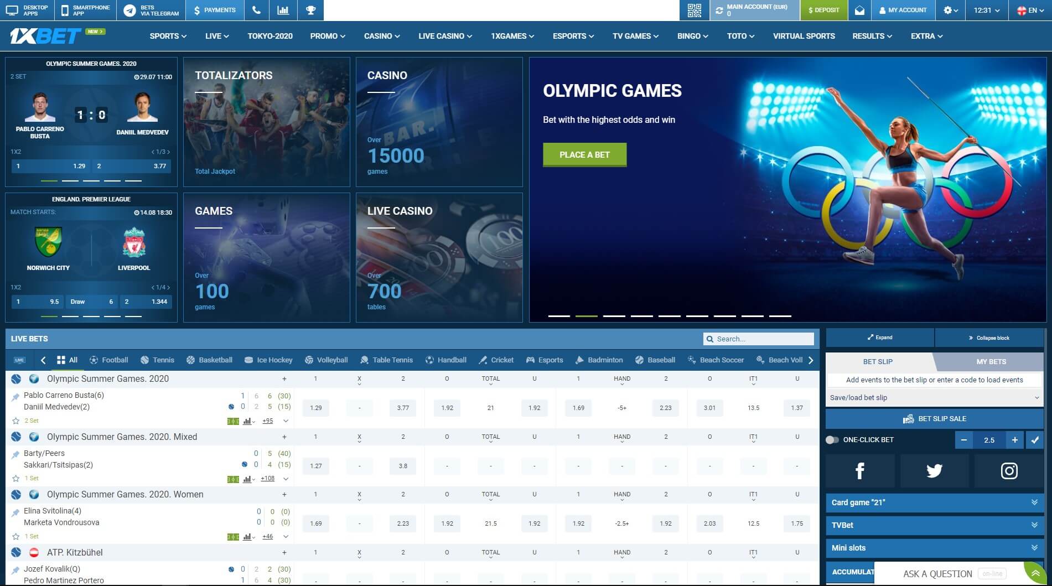Pin the Elina Svitolina match
This screenshot has height=586, width=1052.
pos(15,512)
